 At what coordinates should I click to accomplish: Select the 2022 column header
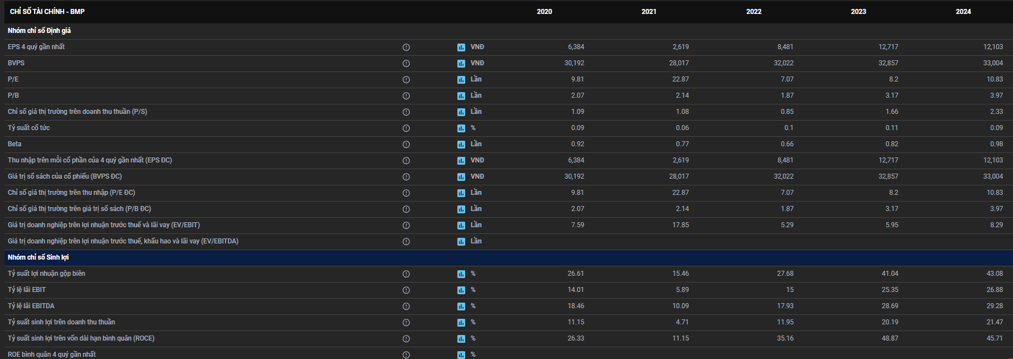pos(754,12)
